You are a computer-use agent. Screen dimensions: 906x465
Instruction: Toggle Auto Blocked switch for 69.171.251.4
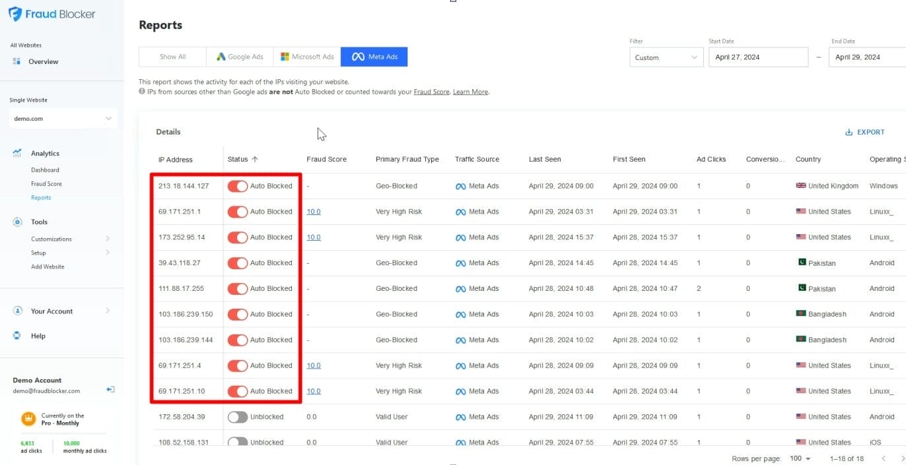tap(238, 365)
